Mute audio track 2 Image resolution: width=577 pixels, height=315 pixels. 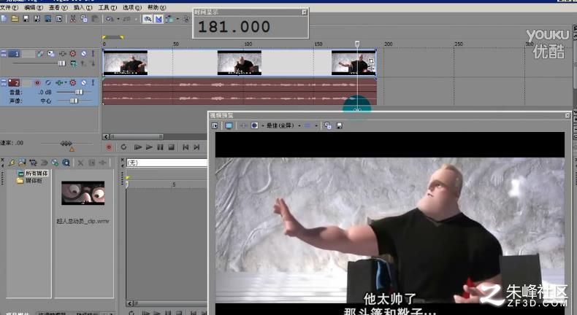tap(83, 82)
